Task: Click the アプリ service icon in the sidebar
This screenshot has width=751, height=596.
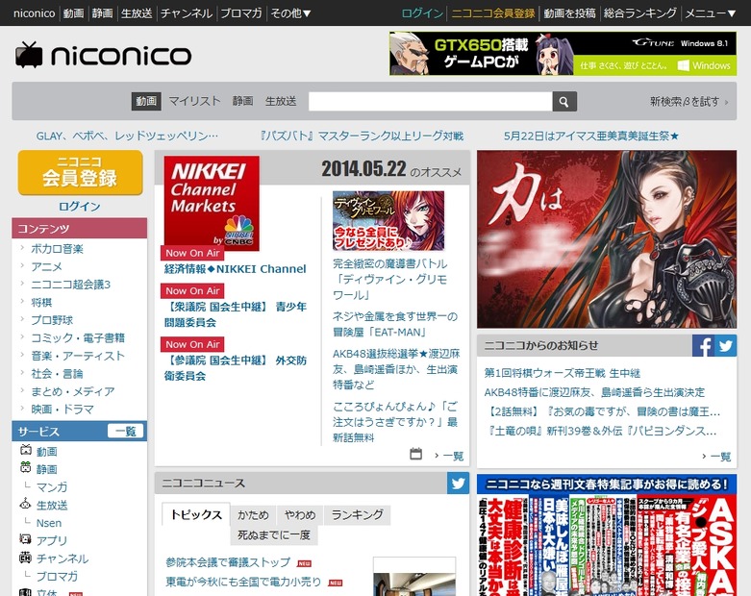Action: tap(25, 539)
